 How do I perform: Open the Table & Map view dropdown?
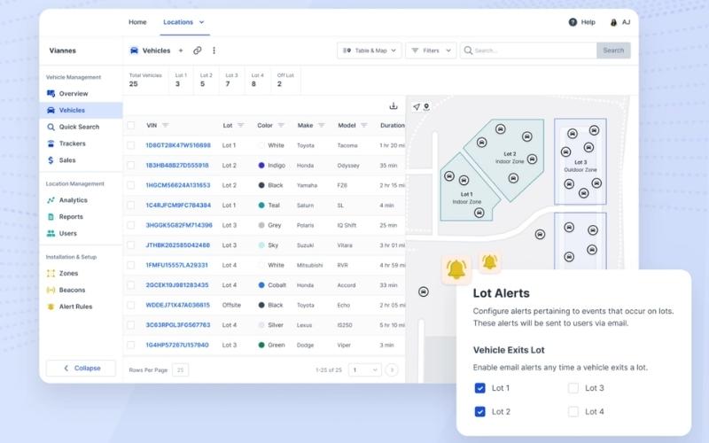tap(370, 51)
